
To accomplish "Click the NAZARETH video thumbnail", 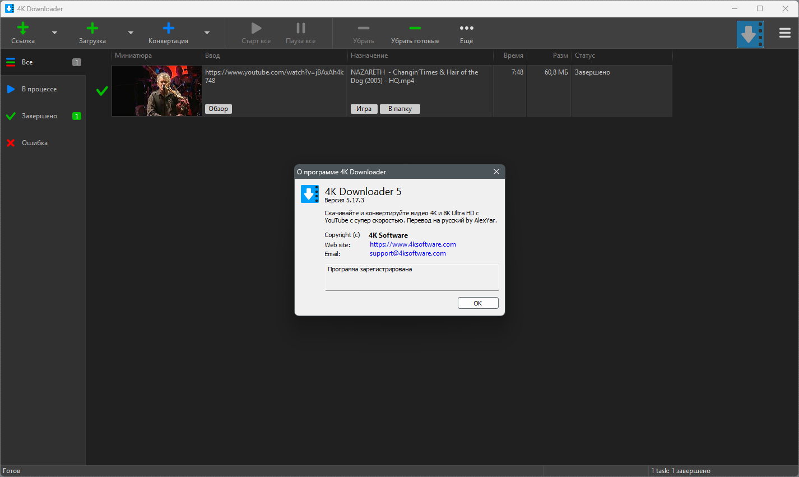I will click(x=157, y=91).
